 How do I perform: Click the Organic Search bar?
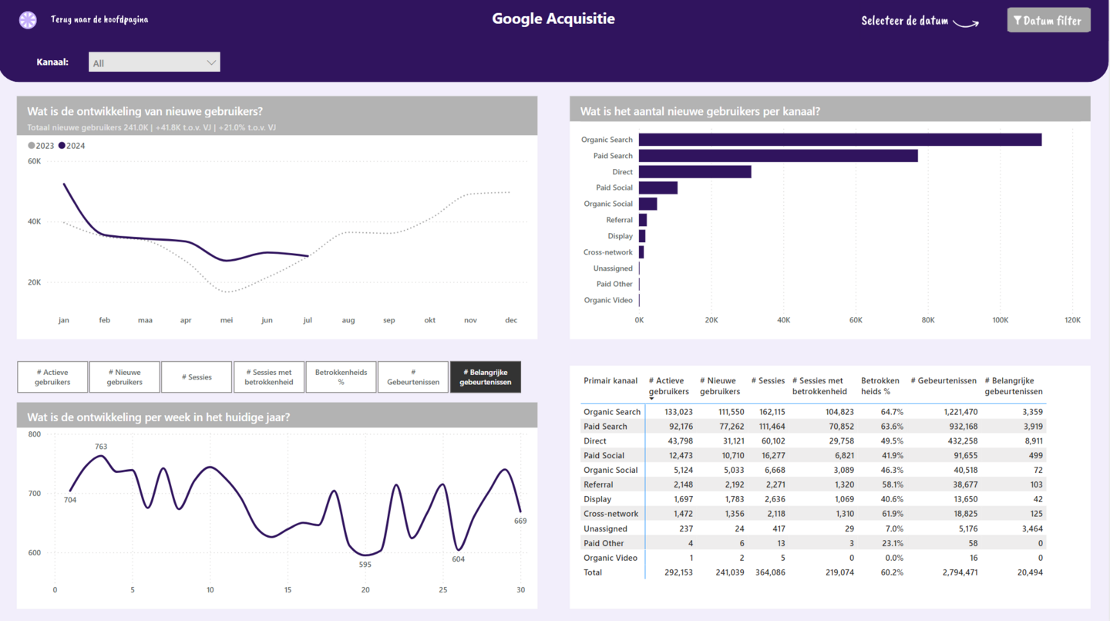point(840,140)
